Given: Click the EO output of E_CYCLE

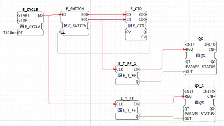Looking at the screenshot, I should (40, 15).
